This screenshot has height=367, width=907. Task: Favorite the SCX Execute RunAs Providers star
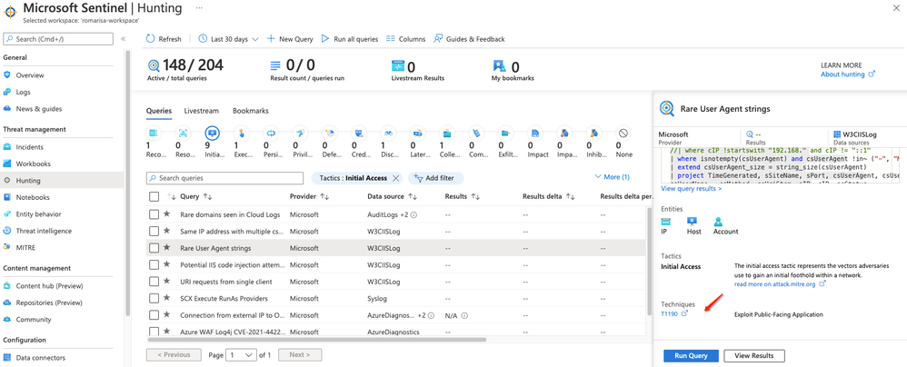click(166, 298)
